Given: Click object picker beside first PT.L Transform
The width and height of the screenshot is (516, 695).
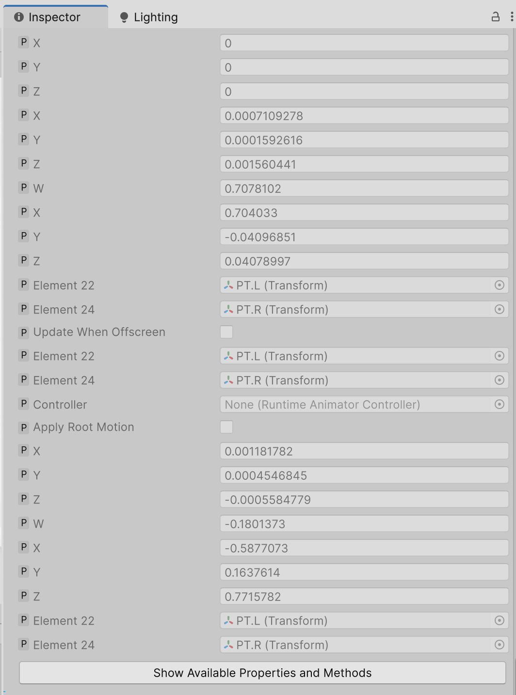Looking at the screenshot, I should click(x=499, y=285).
